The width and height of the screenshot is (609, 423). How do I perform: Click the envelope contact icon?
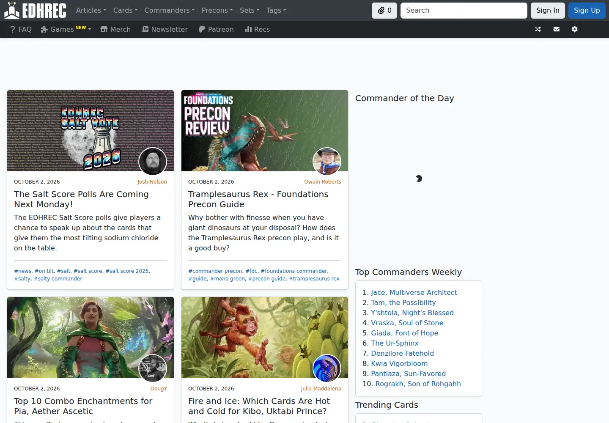click(x=557, y=29)
